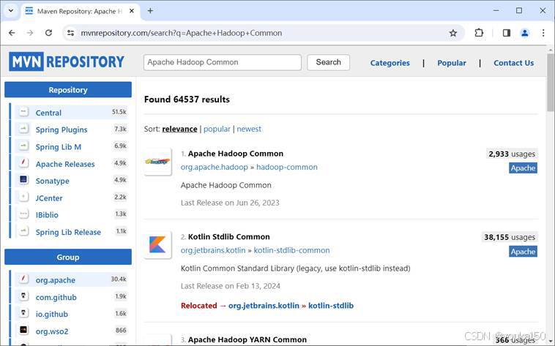The image size is (555, 346).
Task: Filter by org.apache group
Action: [55, 280]
